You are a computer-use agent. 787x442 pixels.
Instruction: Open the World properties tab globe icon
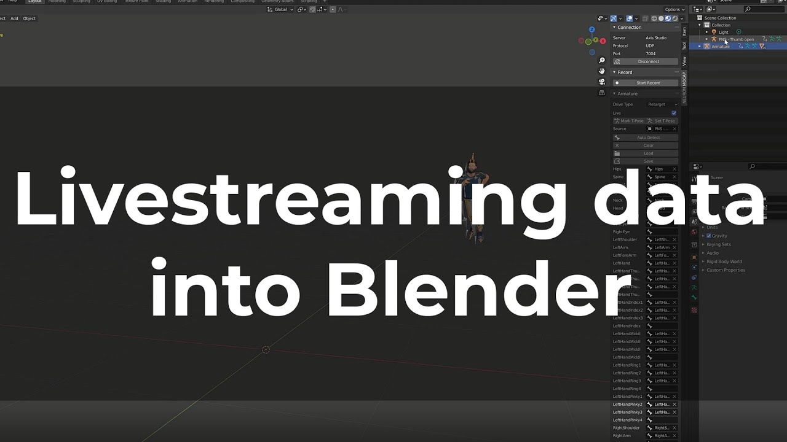[694, 232]
